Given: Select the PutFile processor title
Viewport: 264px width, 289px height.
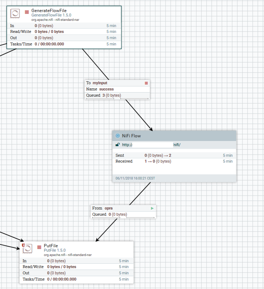Looking at the screenshot, I should pyautogui.click(x=51, y=246).
